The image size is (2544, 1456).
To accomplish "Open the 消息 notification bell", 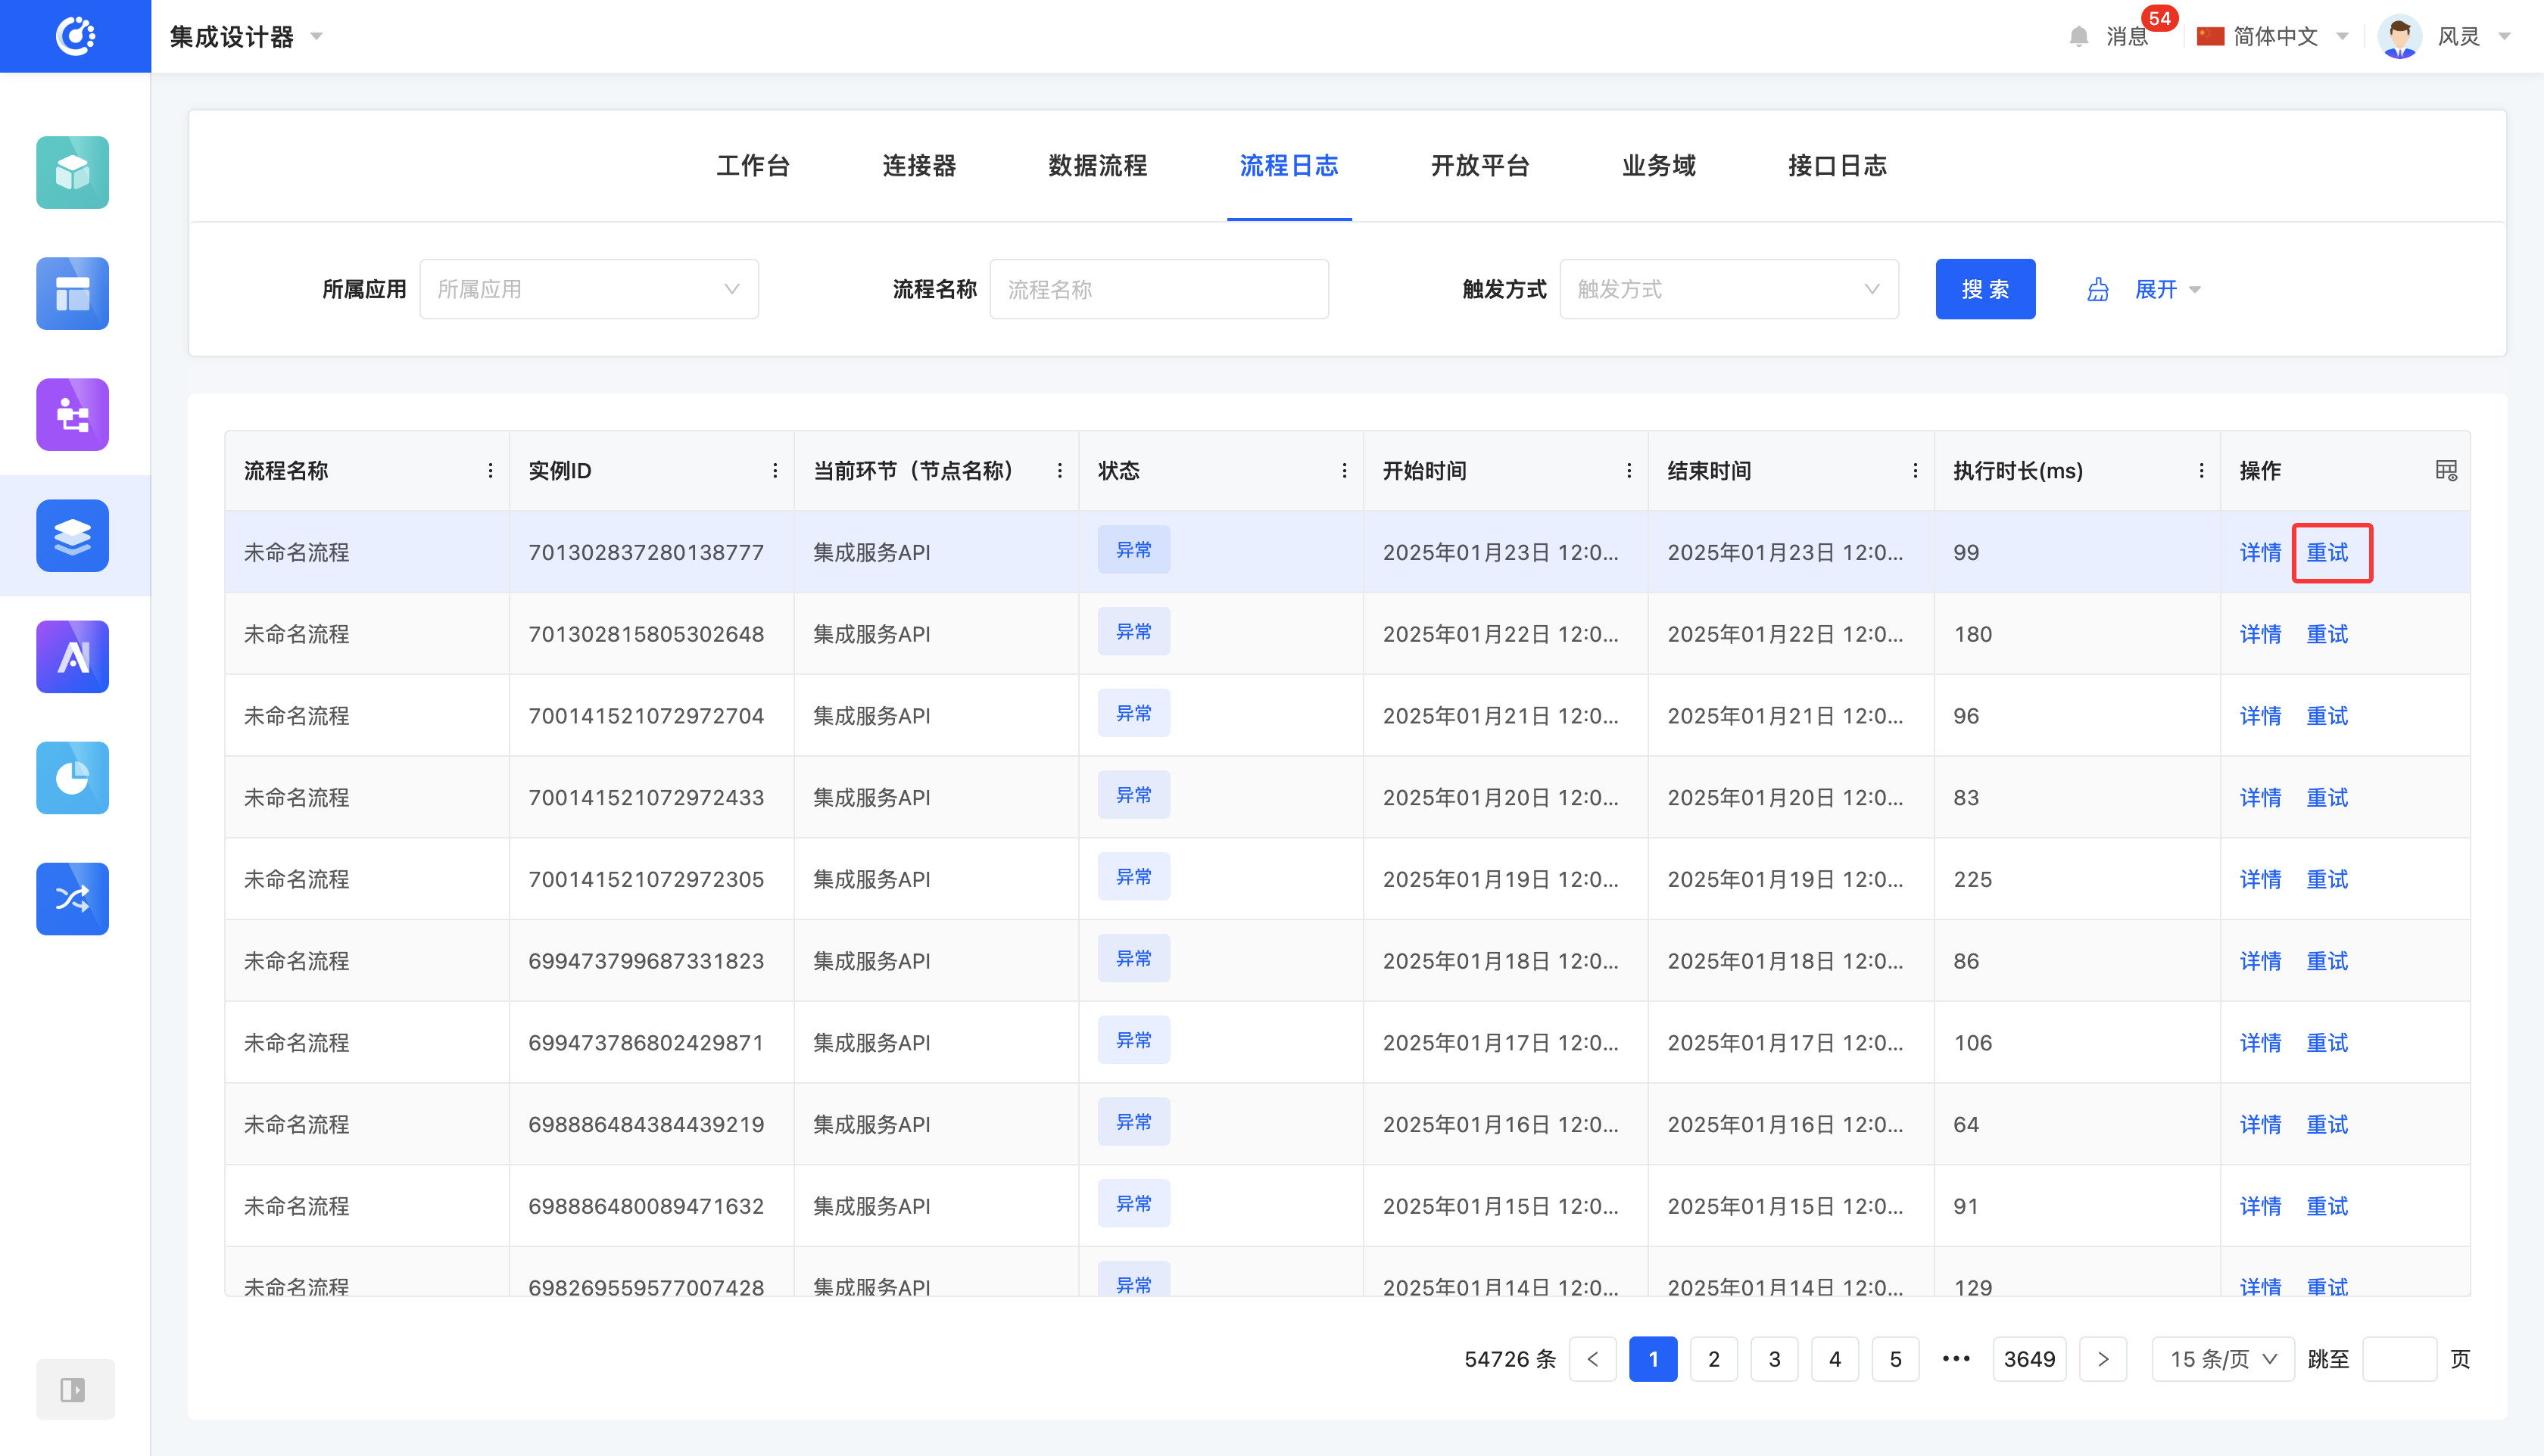I will click(2078, 37).
